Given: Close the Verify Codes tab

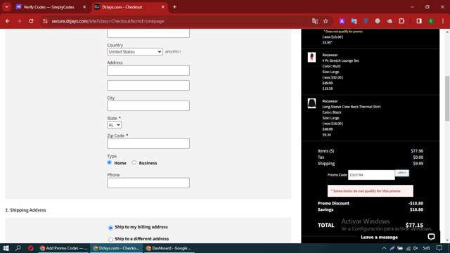Looking at the screenshot, I should (x=84, y=7).
